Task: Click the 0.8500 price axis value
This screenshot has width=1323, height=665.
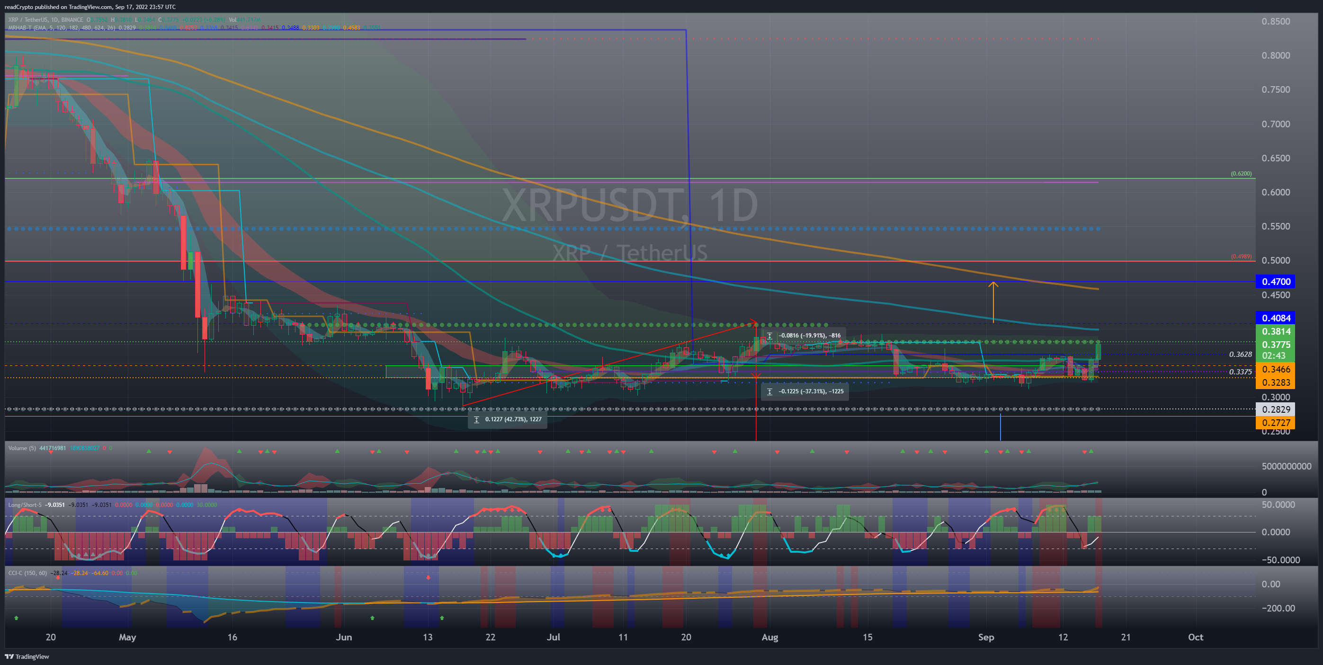Action: (1276, 21)
